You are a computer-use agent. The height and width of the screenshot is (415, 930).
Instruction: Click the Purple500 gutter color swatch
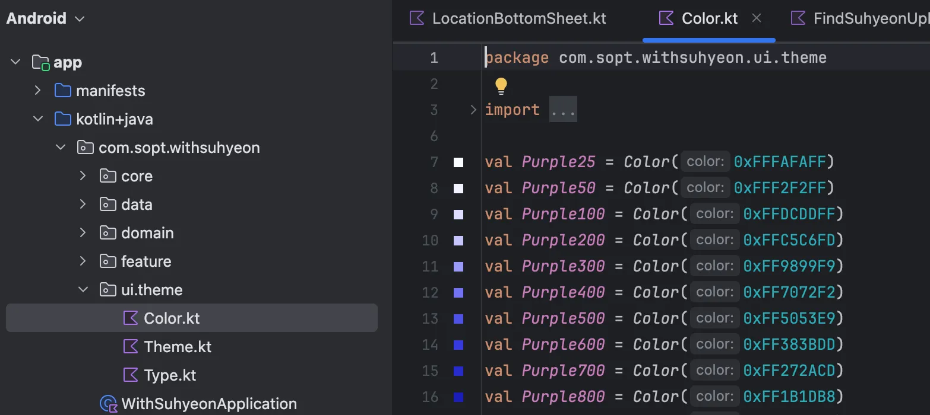[458, 319]
